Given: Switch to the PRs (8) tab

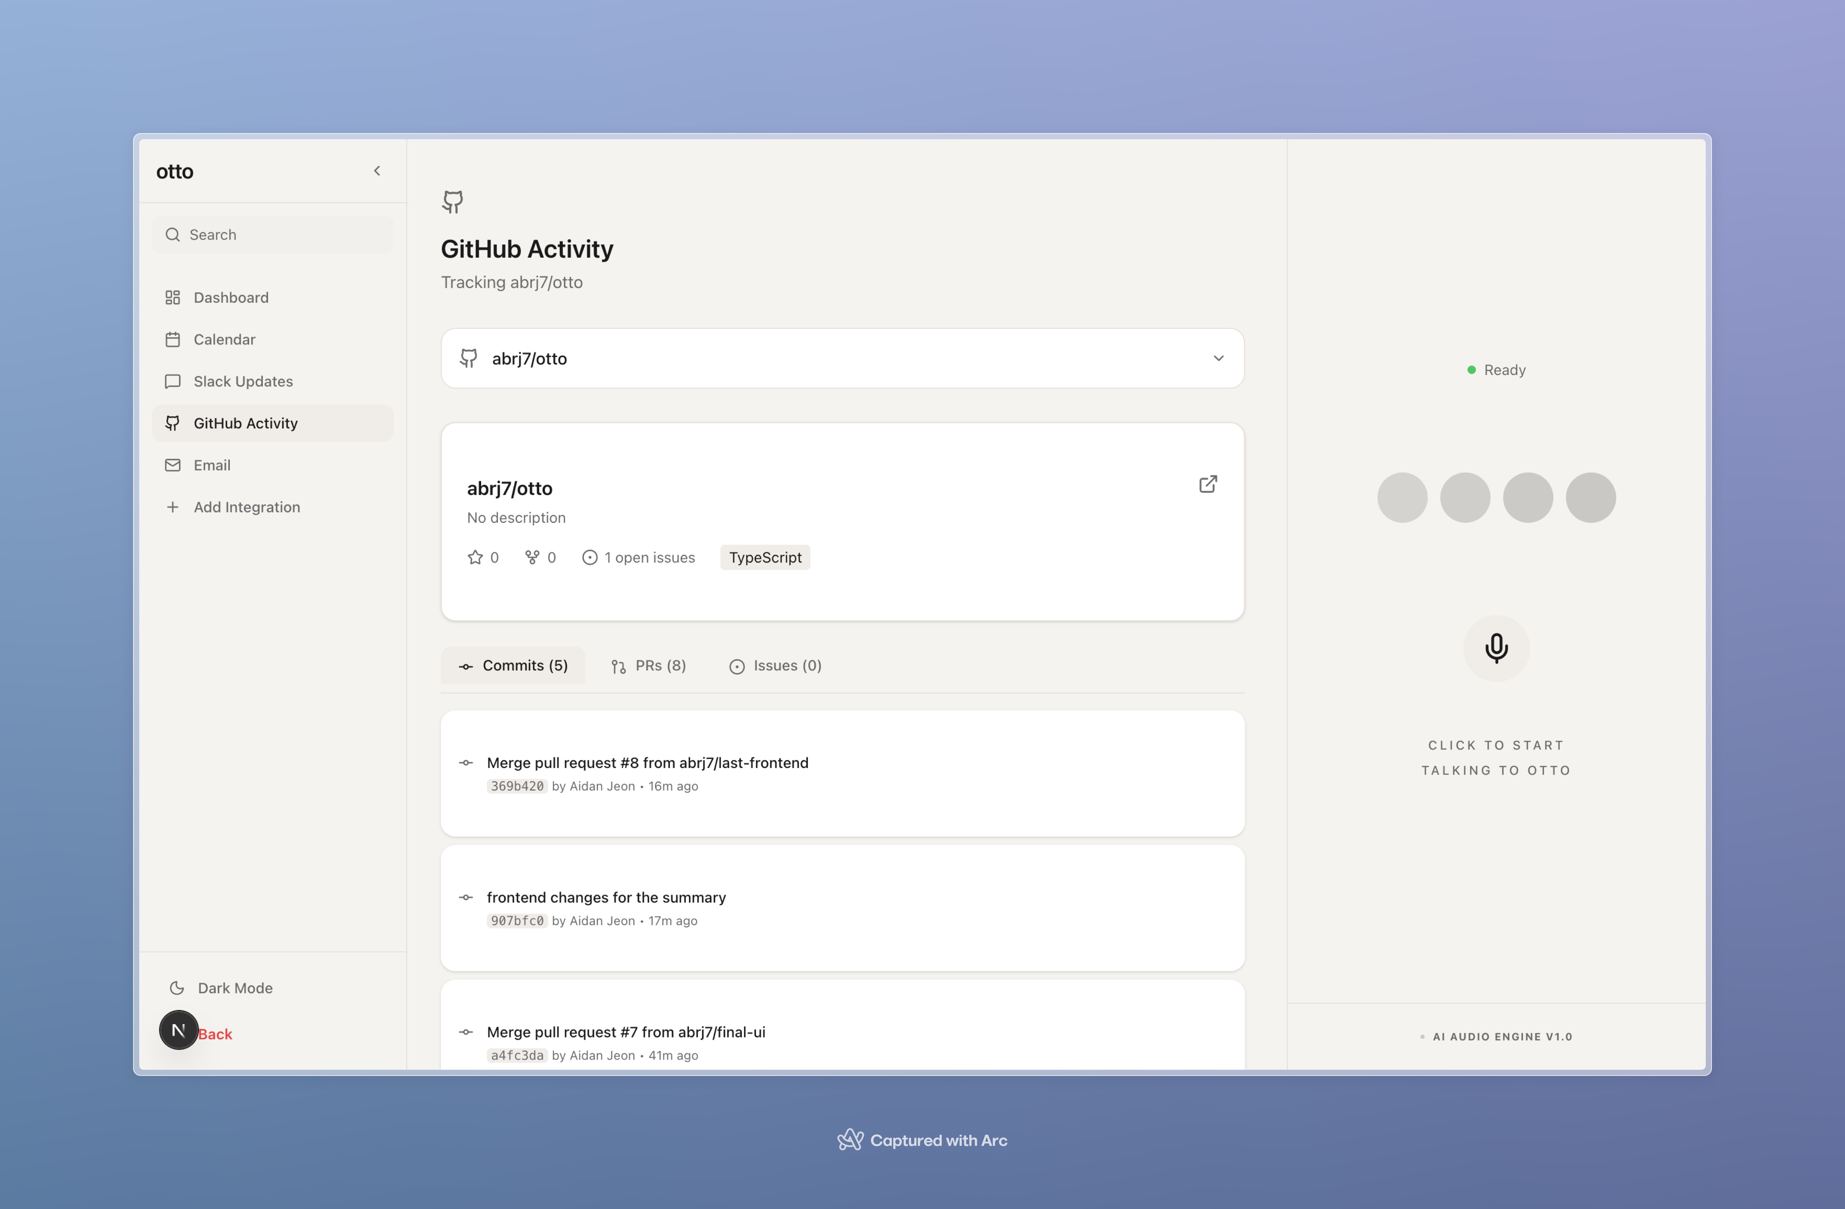Looking at the screenshot, I should (x=649, y=666).
